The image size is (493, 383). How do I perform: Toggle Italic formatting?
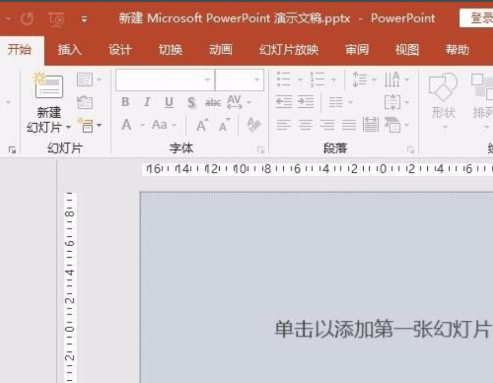pos(147,102)
